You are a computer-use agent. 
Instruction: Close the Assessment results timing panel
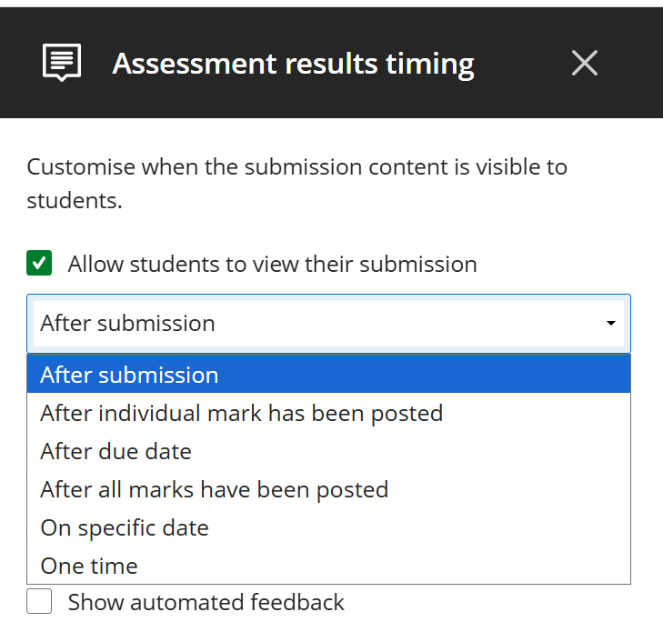[x=584, y=63]
